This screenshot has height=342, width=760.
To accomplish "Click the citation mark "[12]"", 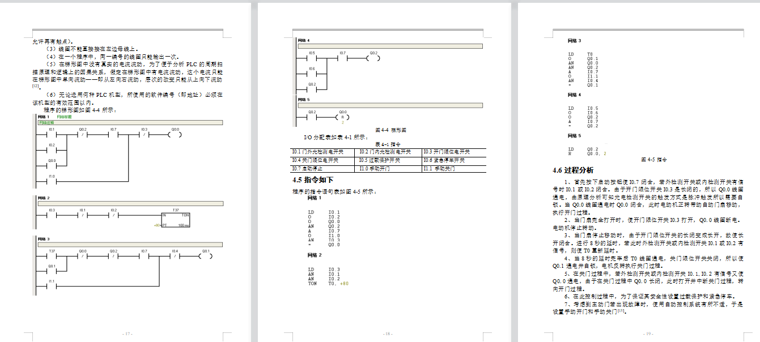I will [x=36, y=85].
